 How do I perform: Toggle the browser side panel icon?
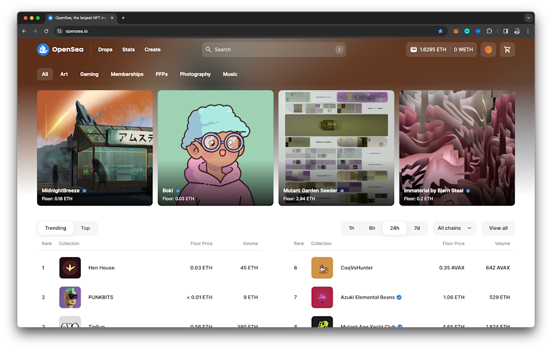pos(506,31)
